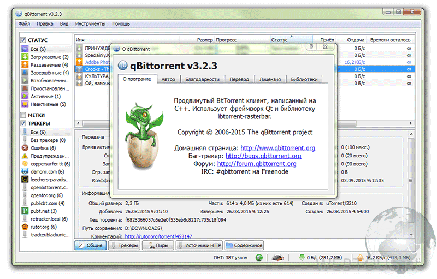
Task: Click the 'Содержимое' button
Action: point(244,245)
